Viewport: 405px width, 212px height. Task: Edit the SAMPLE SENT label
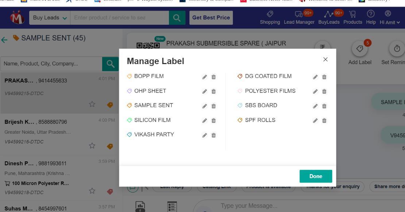pos(205,106)
